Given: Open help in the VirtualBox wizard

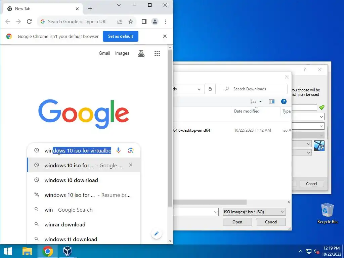Looking at the screenshot, I should click(304, 70).
